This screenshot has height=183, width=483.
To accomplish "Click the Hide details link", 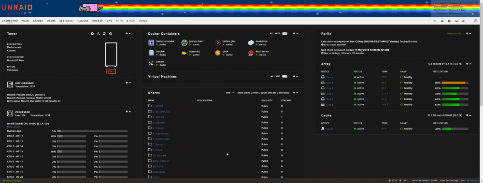I will (14, 127).
